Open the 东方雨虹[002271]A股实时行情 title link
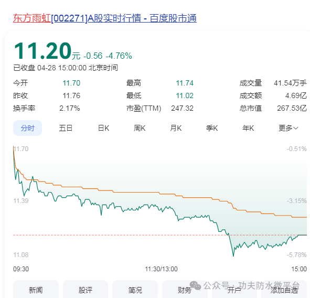This screenshot has width=310, height=298. pos(105,18)
